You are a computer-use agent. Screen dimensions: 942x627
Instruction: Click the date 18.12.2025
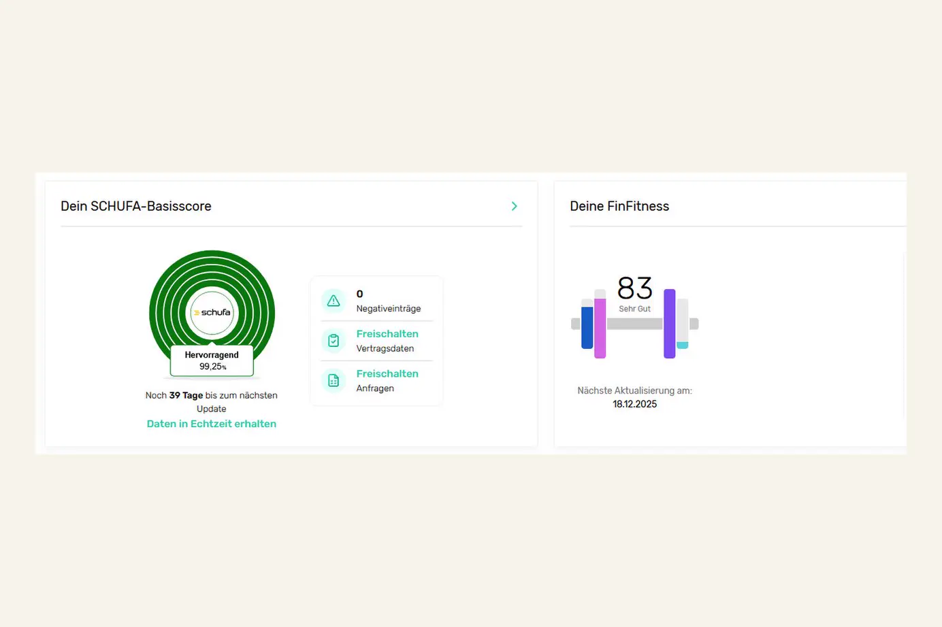(635, 404)
